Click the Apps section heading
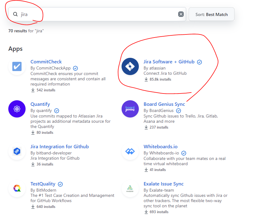This screenshot has height=219, width=265. [15, 49]
